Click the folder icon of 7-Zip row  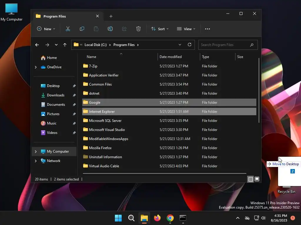[x=86, y=66]
